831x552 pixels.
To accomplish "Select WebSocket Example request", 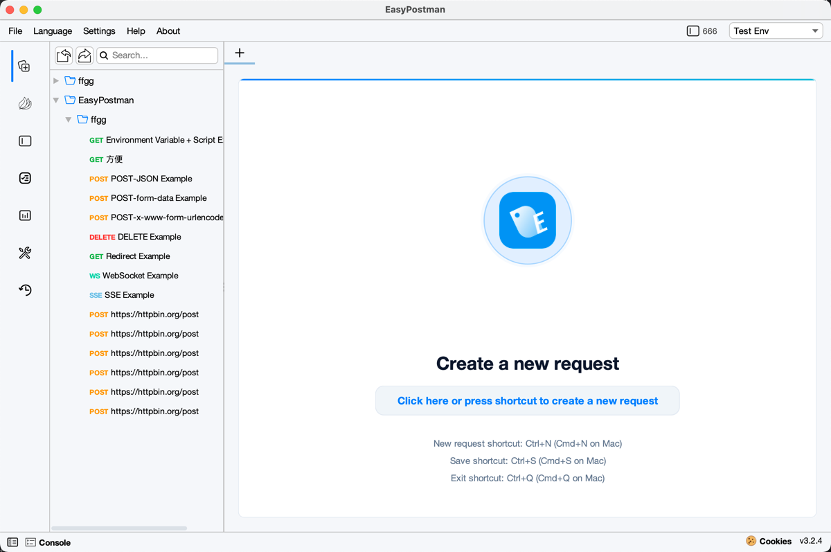I will (x=134, y=276).
